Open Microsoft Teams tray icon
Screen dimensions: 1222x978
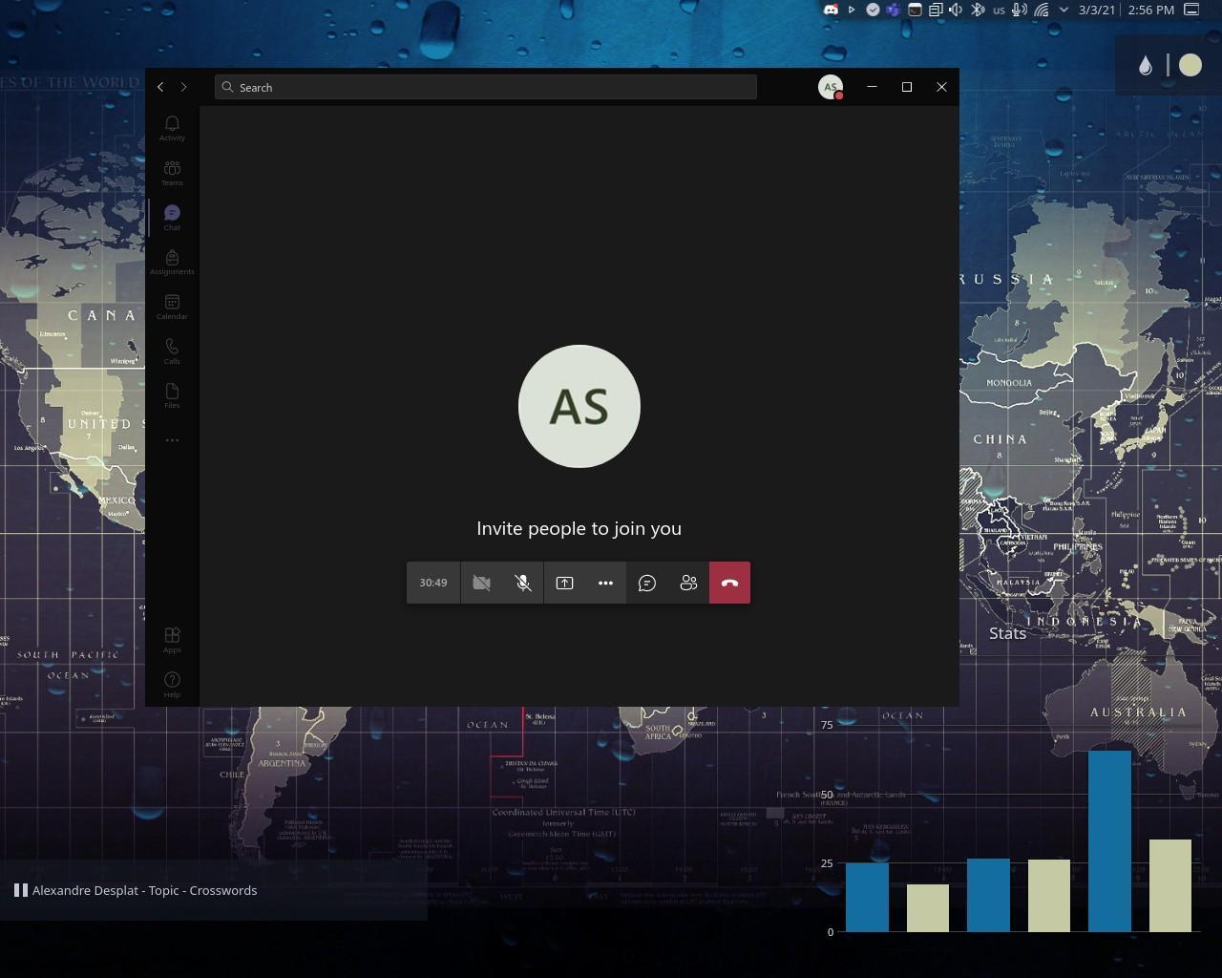coord(894,10)
